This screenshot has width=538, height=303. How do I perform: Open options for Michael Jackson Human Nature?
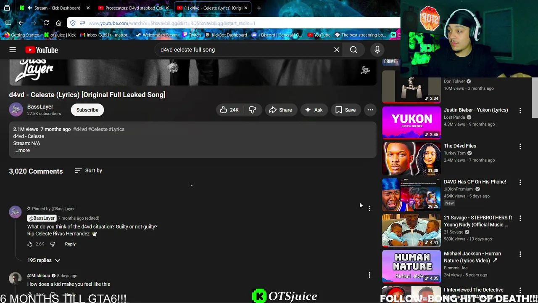click(520, 254)
